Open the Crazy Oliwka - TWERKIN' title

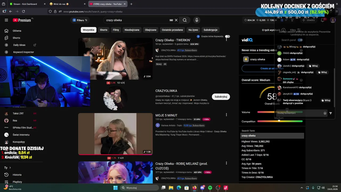point(173,40)
